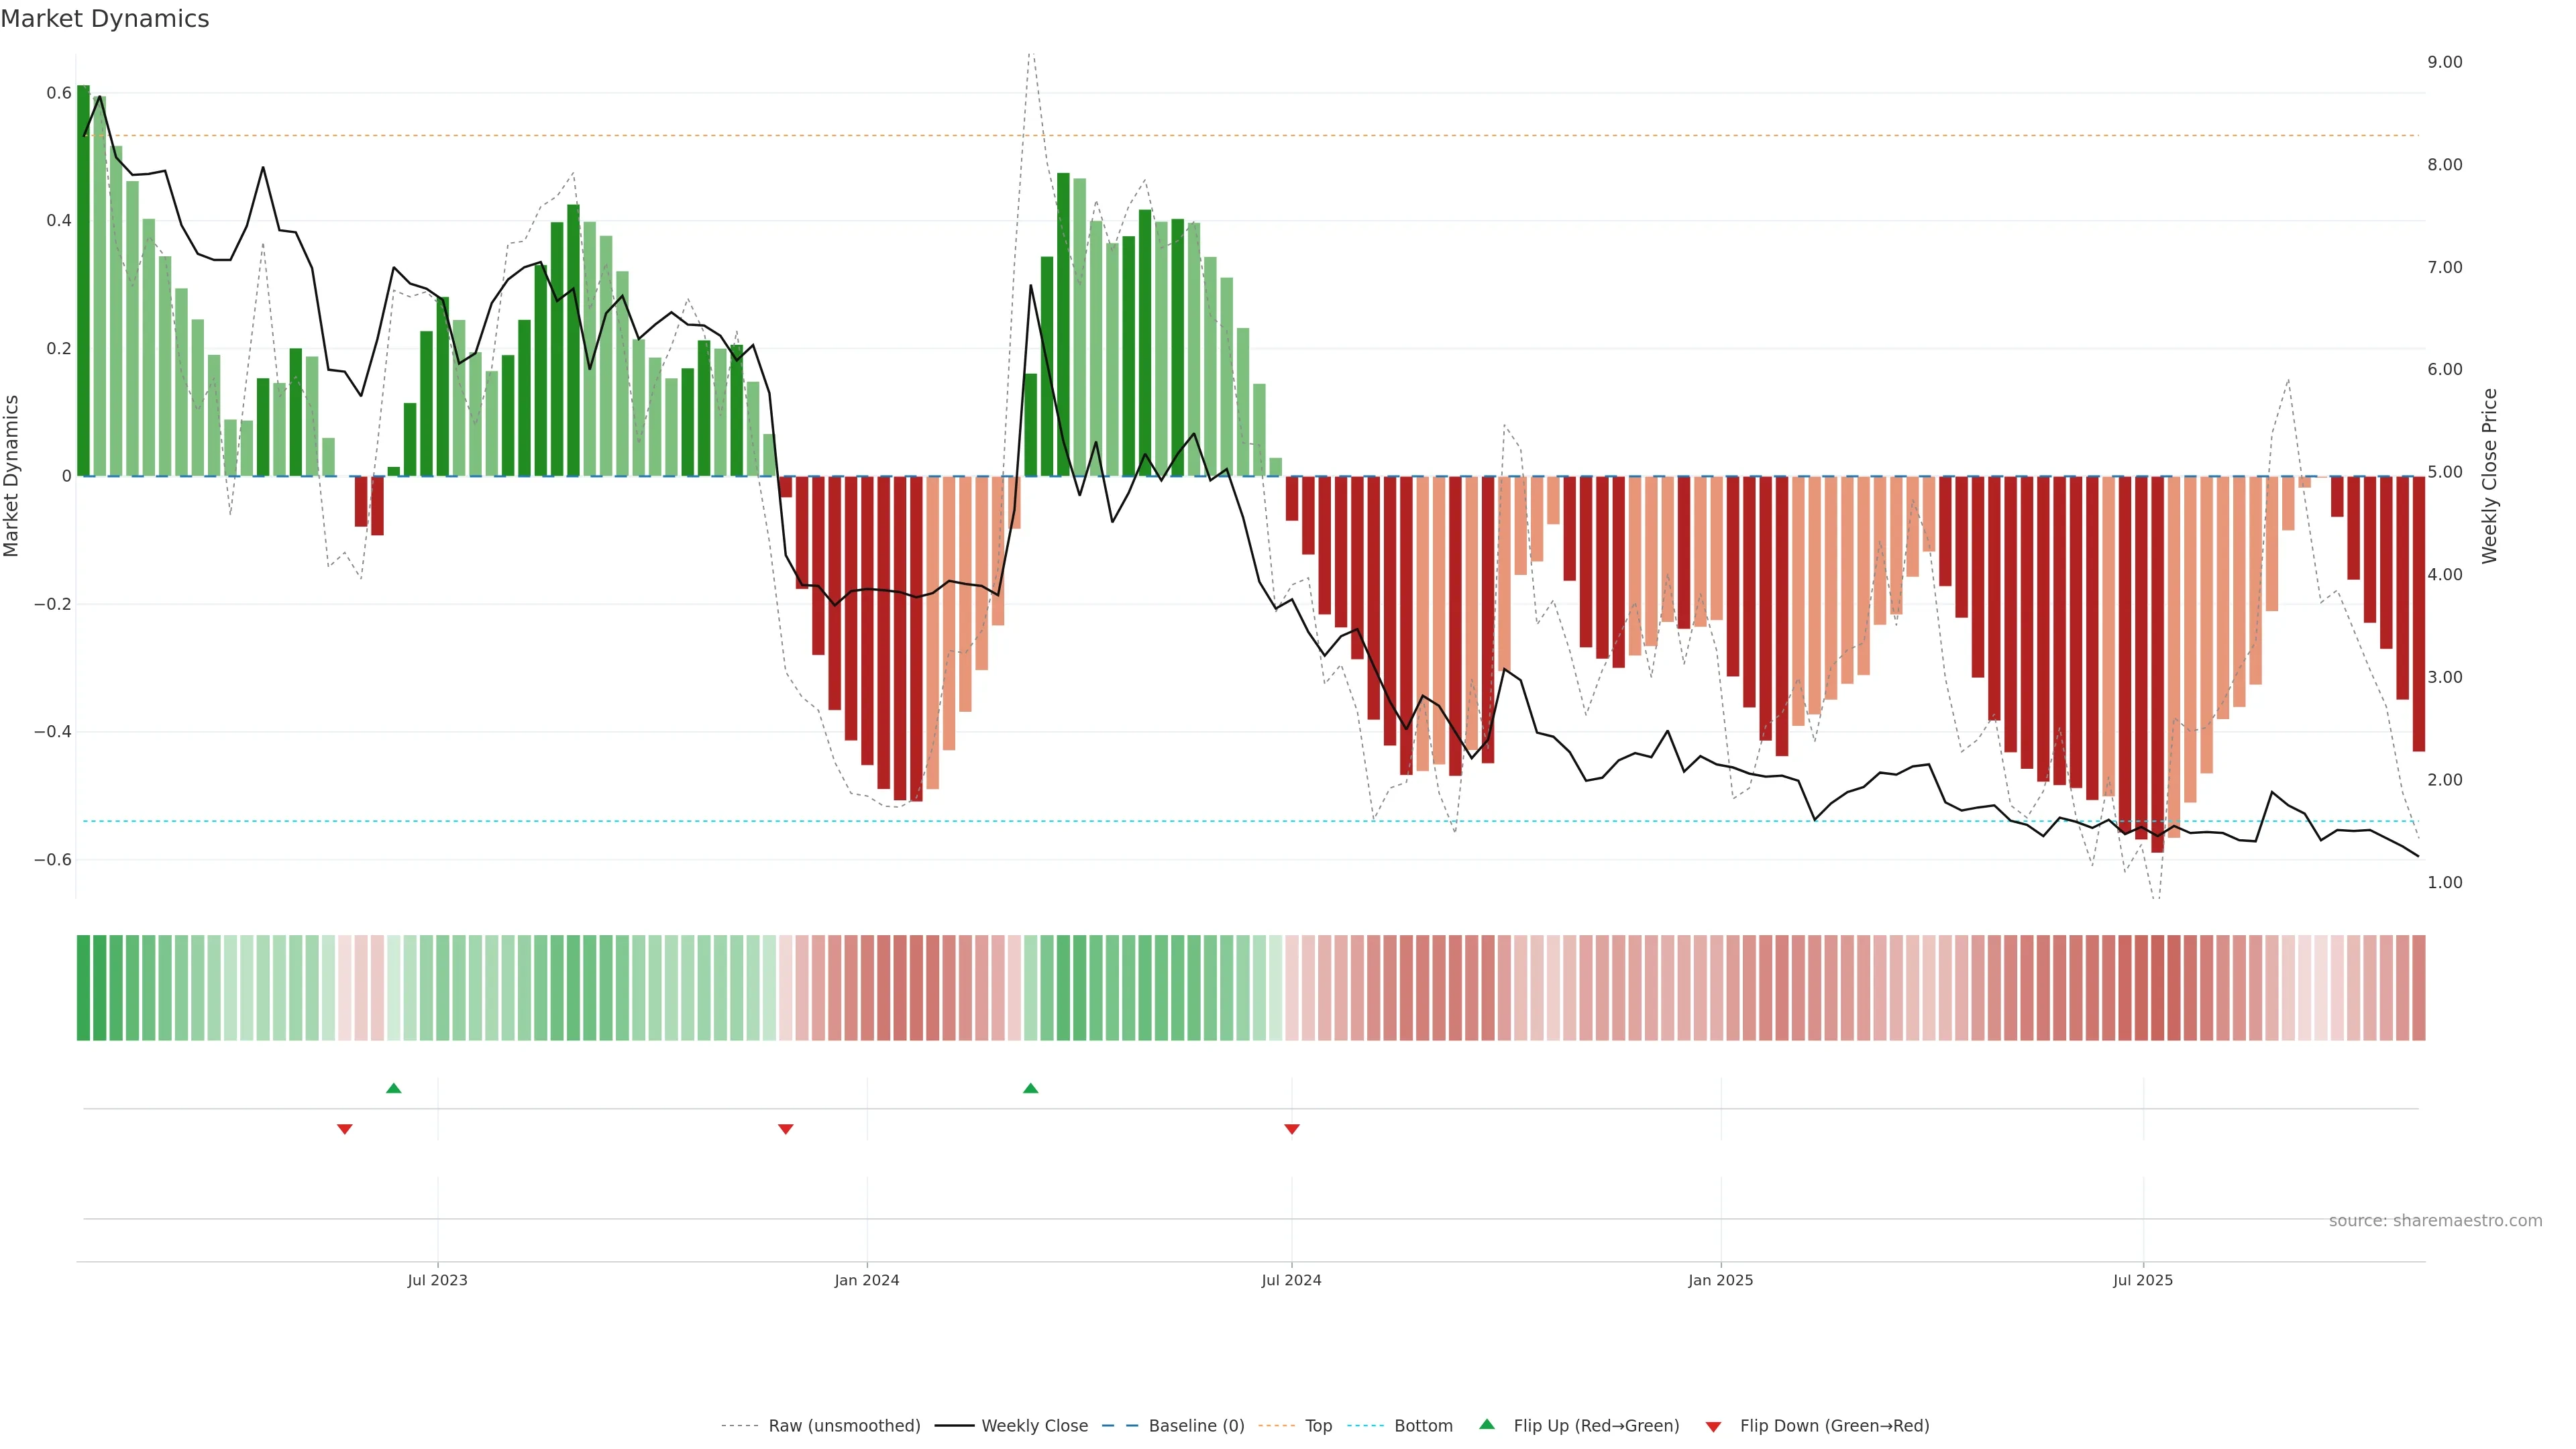The height and width of the screenshot is (1449, 2576).
Task: Click the Jan 2025 x-axis label
Action: point(1720,1280)
